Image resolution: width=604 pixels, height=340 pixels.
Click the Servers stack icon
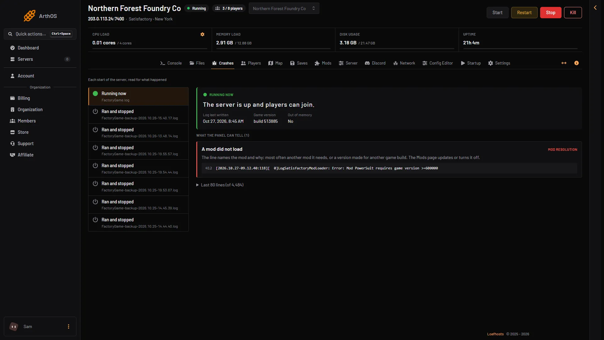point(13,59)
